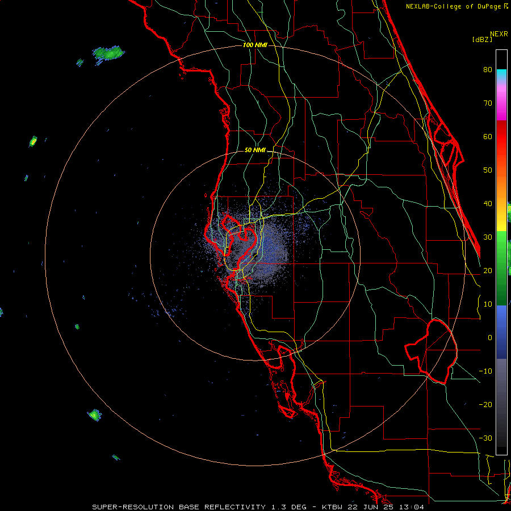Click the 20 value on the dBZ scale

tap(488, 271)
